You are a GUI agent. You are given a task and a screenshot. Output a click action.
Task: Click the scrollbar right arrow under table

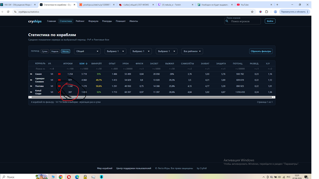click(274, 97)
